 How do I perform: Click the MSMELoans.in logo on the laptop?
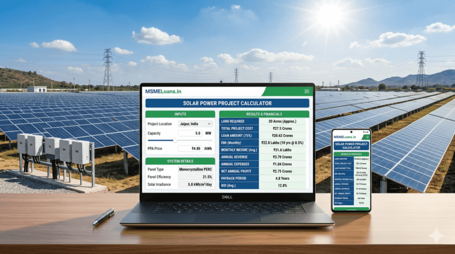163,91
